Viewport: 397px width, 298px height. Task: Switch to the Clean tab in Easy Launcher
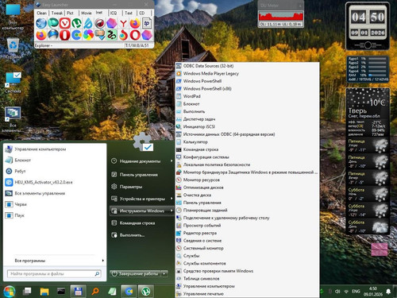41,13
